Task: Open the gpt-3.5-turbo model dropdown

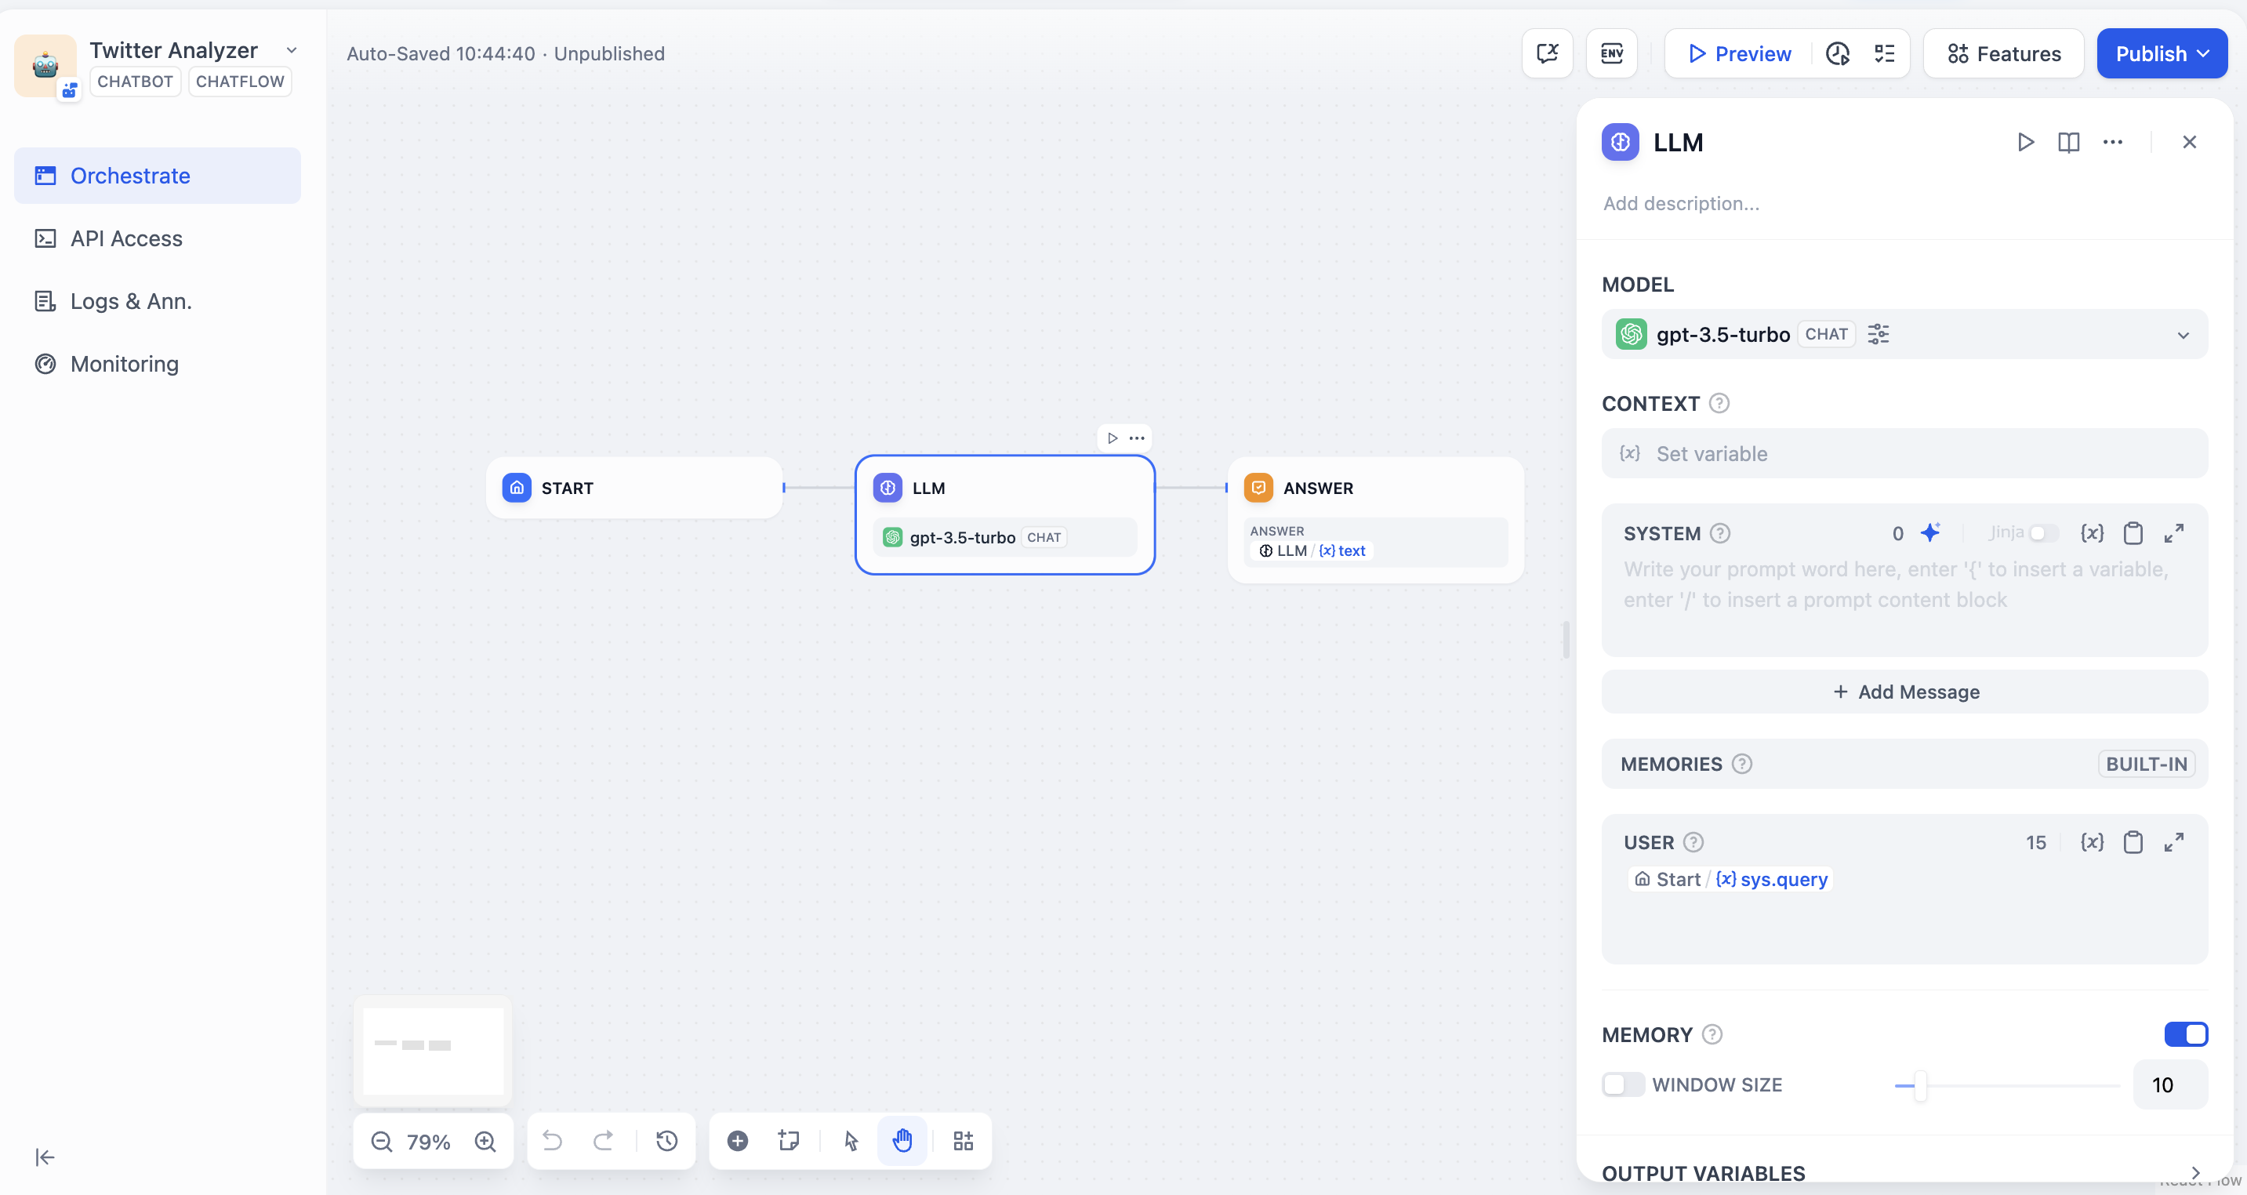Action: (2183, 335)
